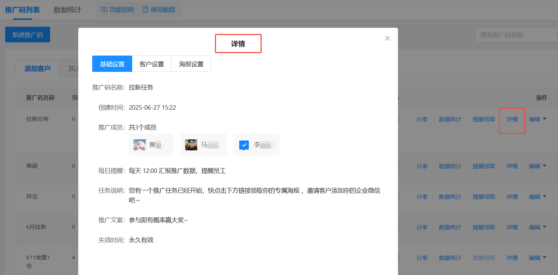The height and width of the screenshot is (275, 558).
Task: Click the 拉新任务 name in the table
Action: point(38,119)
